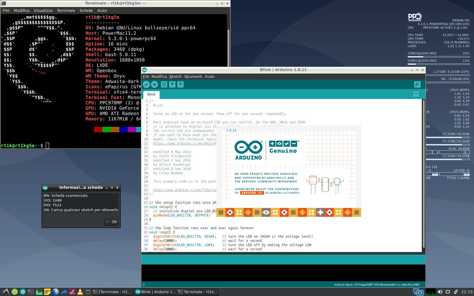Click the show desktop taskbar icon
This screenshot has height=296, width=474.
point(88,292)
